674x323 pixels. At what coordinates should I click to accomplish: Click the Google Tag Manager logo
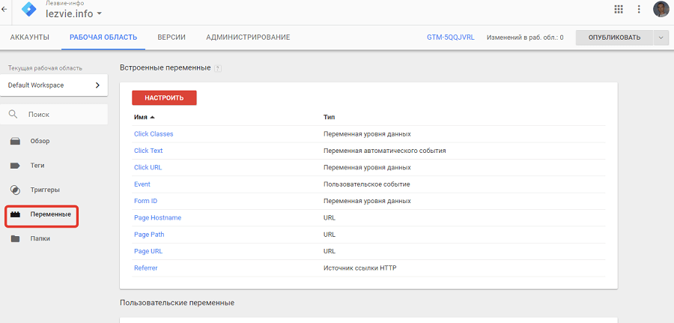pos(28,10)
